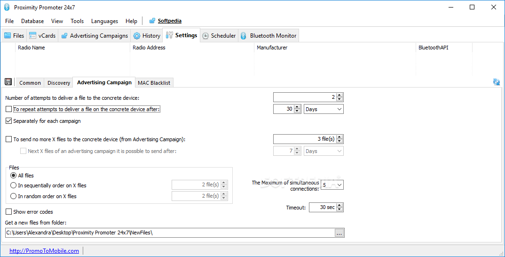Screen dimensions: 505x257
Task: Select the Settings tab
Action: [x=181, y=35]
